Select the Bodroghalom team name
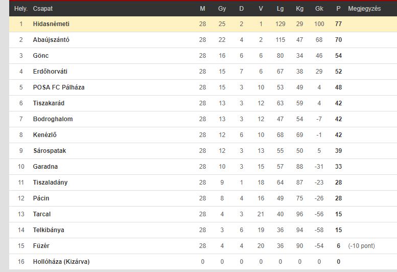This screenshot has height=272, width=397. (53, 119)
